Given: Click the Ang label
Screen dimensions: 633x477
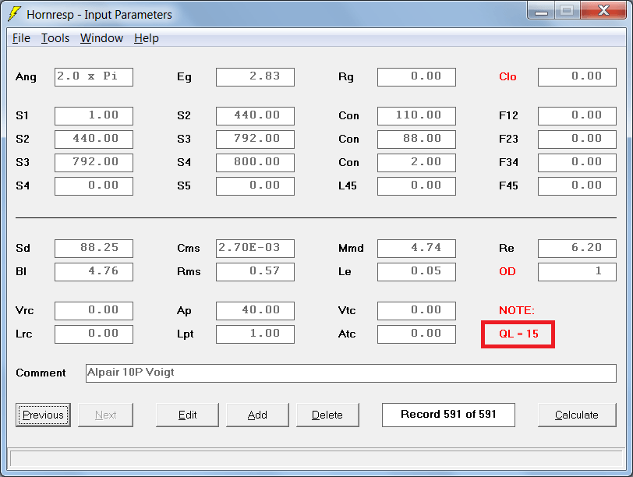Looking at the screenshot, I should pyautogui.click(x=26, y=77).
